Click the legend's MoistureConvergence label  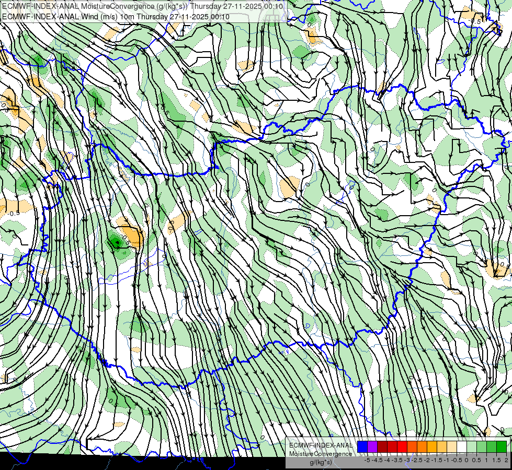321,454
